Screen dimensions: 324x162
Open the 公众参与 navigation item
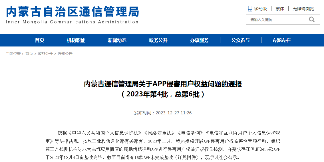[241, 40]
